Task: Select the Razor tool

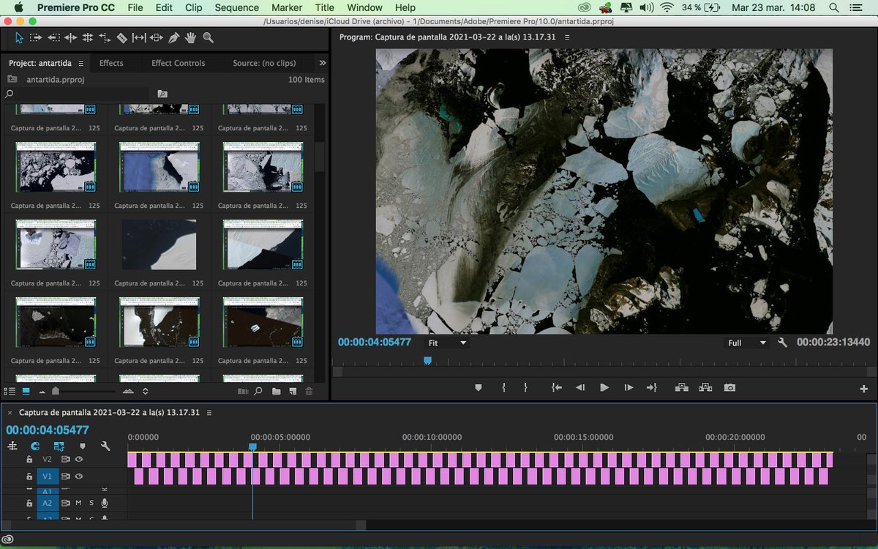Action: point(121,37)
